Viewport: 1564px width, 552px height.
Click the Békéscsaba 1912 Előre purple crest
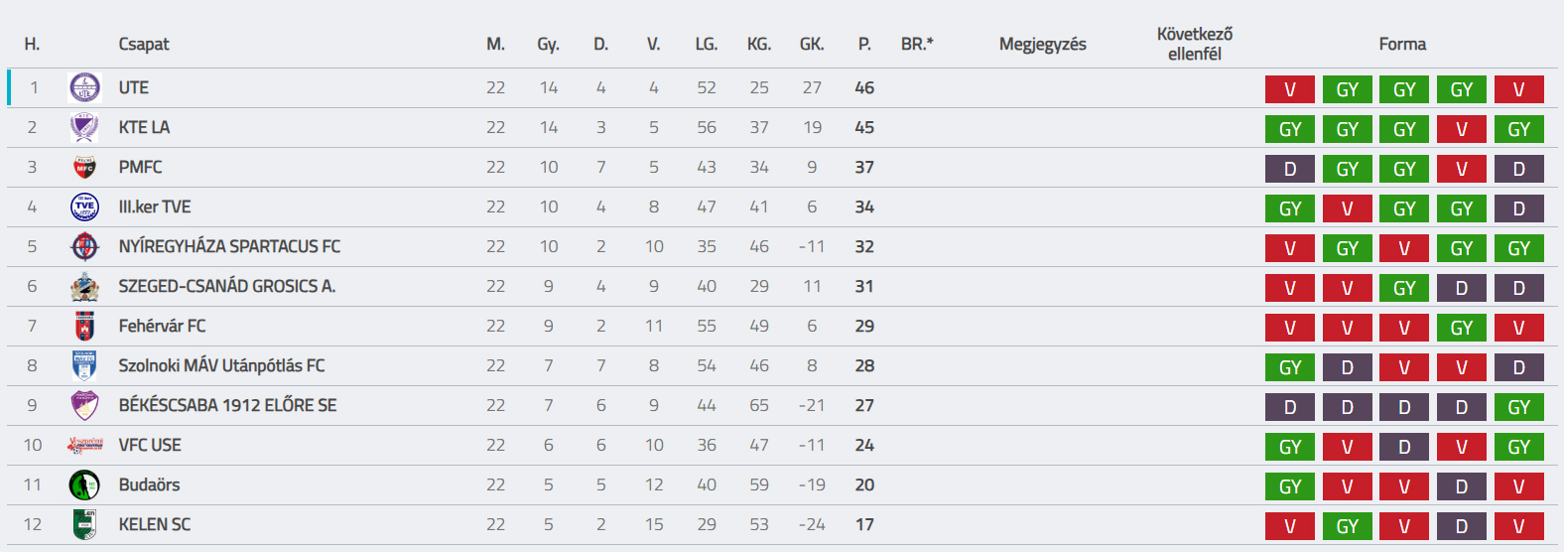84,405
